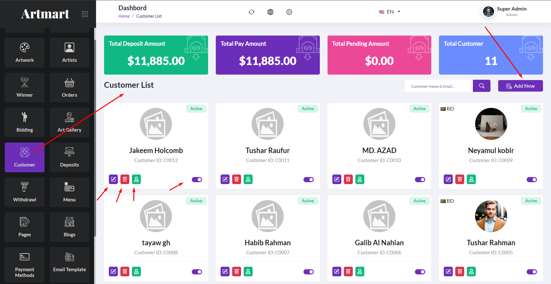The height and width of the screenshot is (284, 551).
Task: Follow the Home breadcrumb link
Action: (124, 16)
